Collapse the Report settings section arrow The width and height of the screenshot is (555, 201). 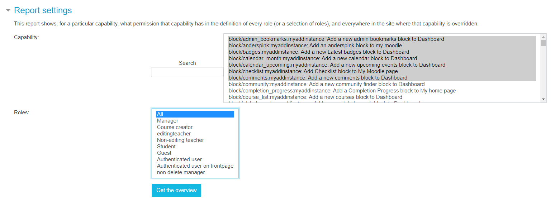(x=8, y=11)
